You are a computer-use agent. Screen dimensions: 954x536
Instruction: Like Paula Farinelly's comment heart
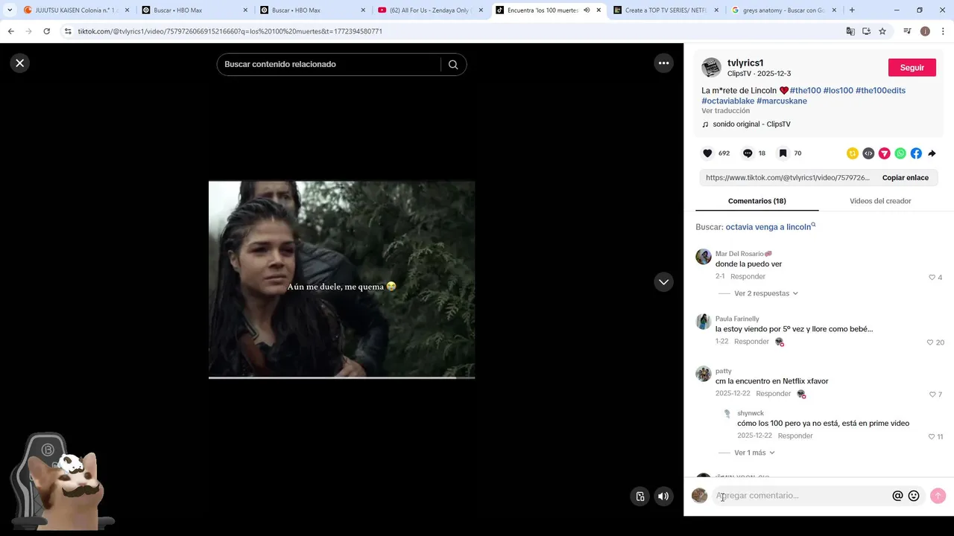point(929,342)
